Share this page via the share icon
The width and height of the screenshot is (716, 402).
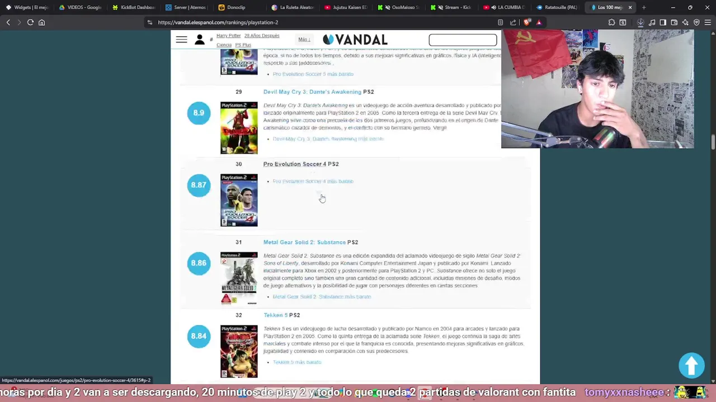pyautogui.click(x=513, y=22)
